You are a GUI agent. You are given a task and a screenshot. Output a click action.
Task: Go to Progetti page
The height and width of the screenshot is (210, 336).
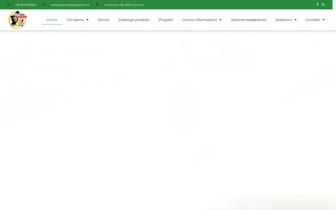point(166,20)
